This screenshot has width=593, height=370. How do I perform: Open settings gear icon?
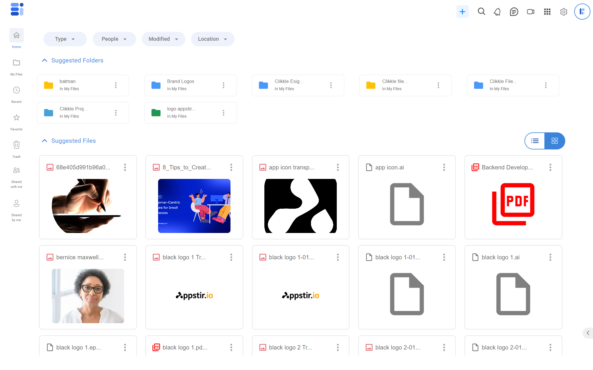click(x=563, y=12)
